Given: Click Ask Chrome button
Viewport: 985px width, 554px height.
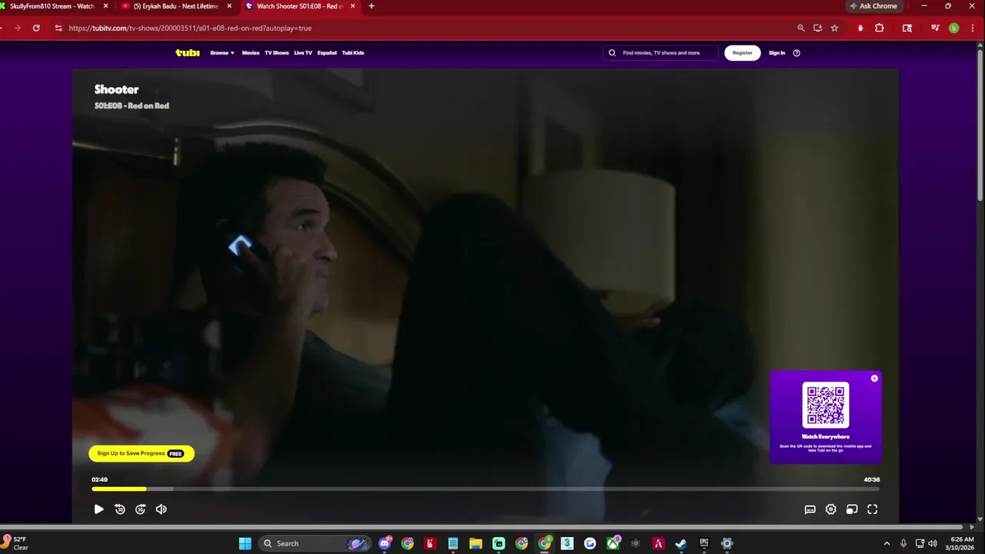Looking at the screenshot, I should pyautogui.click(x=873, y=6).
